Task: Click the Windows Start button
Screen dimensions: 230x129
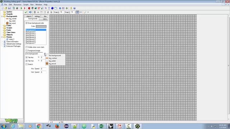Action: 4,126
